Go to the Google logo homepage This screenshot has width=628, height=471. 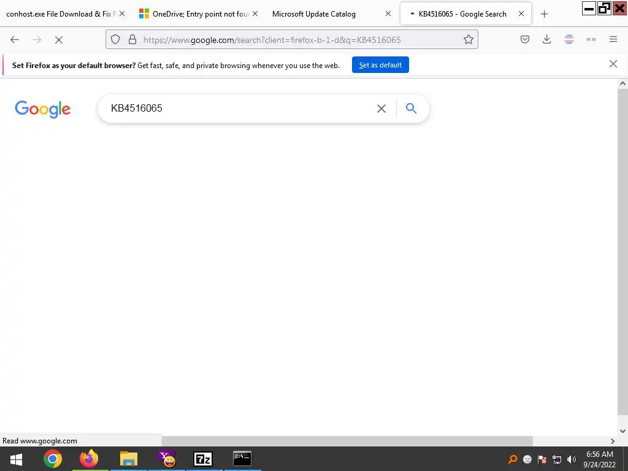click(x=42, y=109)
